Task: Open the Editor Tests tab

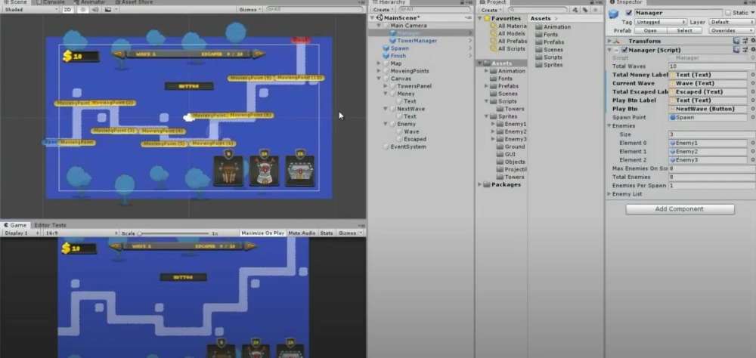Action: point(50,225)
